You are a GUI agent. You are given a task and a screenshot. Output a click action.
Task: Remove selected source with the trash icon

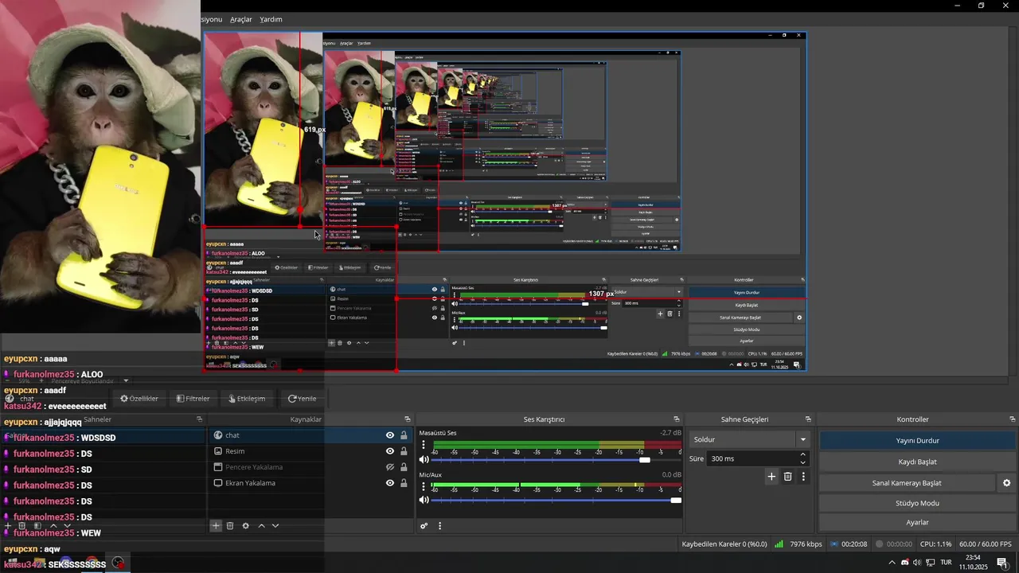click(230, 526)
